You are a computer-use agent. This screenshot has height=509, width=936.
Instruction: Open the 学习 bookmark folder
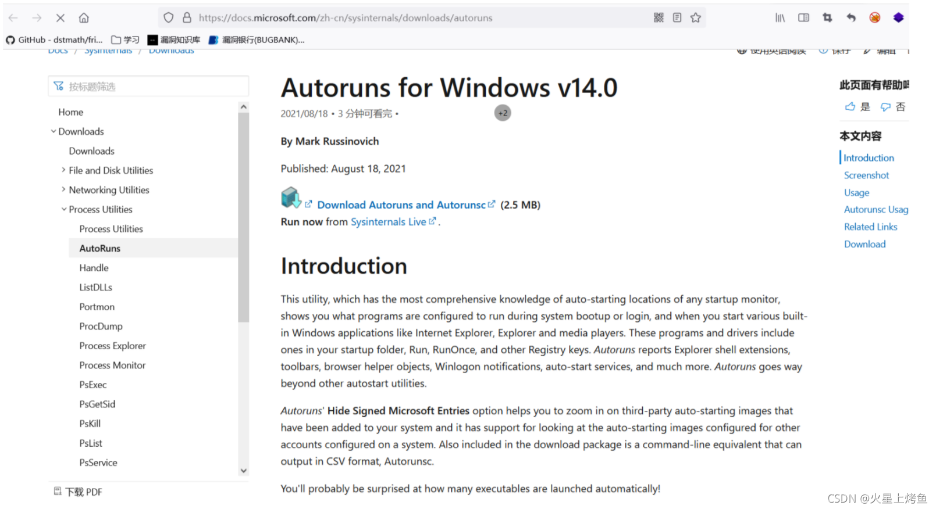click(125, 40)
